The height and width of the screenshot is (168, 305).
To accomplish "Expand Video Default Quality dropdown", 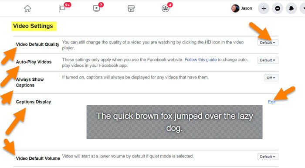I will coord(268,42).
